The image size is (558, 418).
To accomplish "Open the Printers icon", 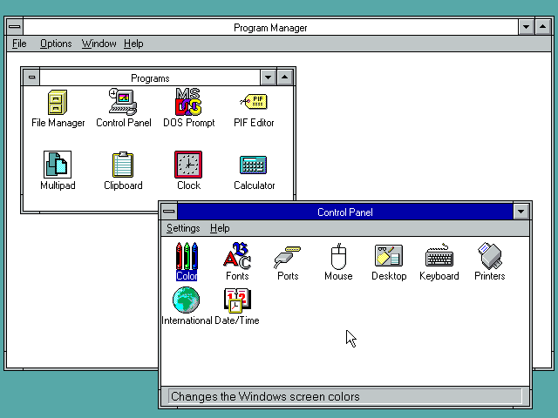I will 490,255.
